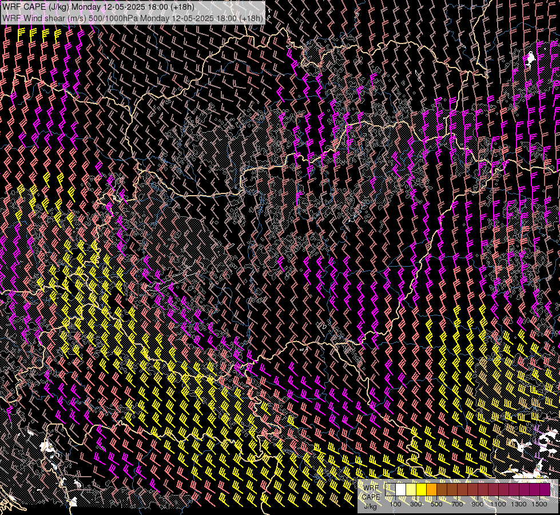Click the '900' legend value label
The image size is (560, 515).
tap(478, 504)
